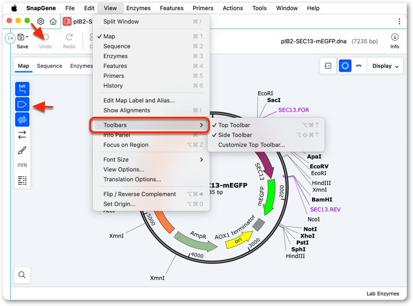Click the fit-to-window map icon
The image size is (413, 306).
click(328, 66)
